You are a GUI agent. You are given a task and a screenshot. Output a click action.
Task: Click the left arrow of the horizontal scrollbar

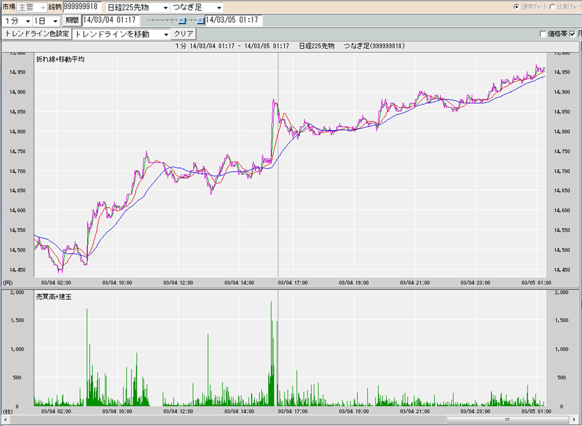tap(5, 420)
